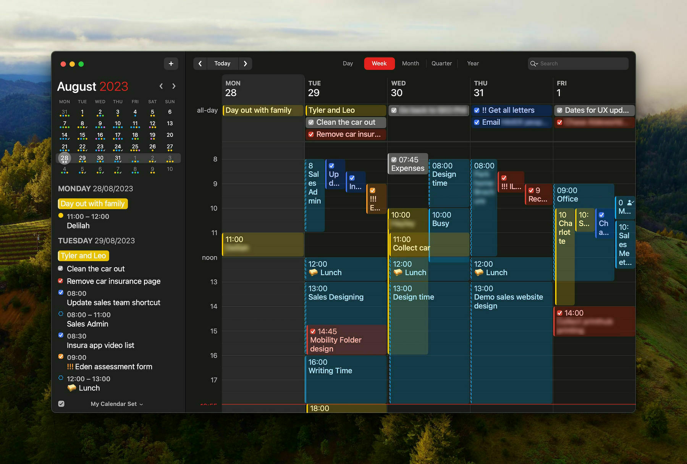Click sandwich icon in sidebar Lunch entry
Screen dimensions: 687x464
(x=71, y=388)
